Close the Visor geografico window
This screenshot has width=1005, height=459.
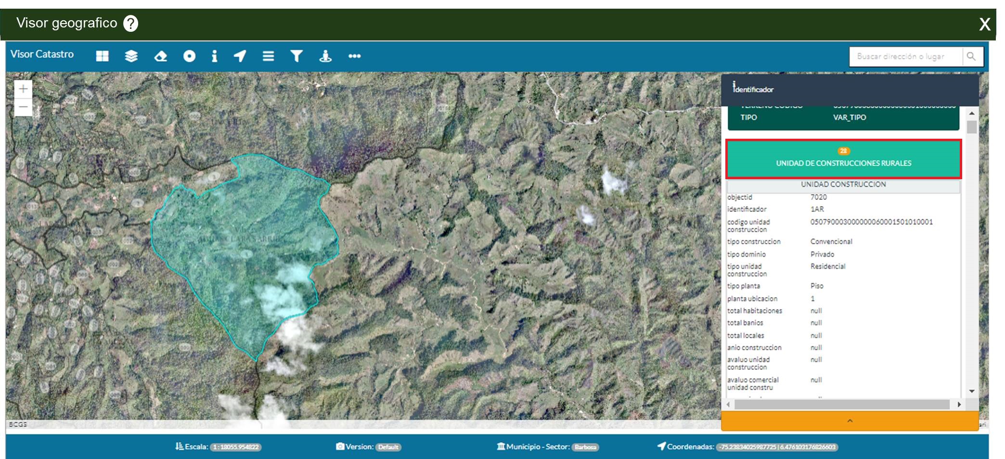984,24
